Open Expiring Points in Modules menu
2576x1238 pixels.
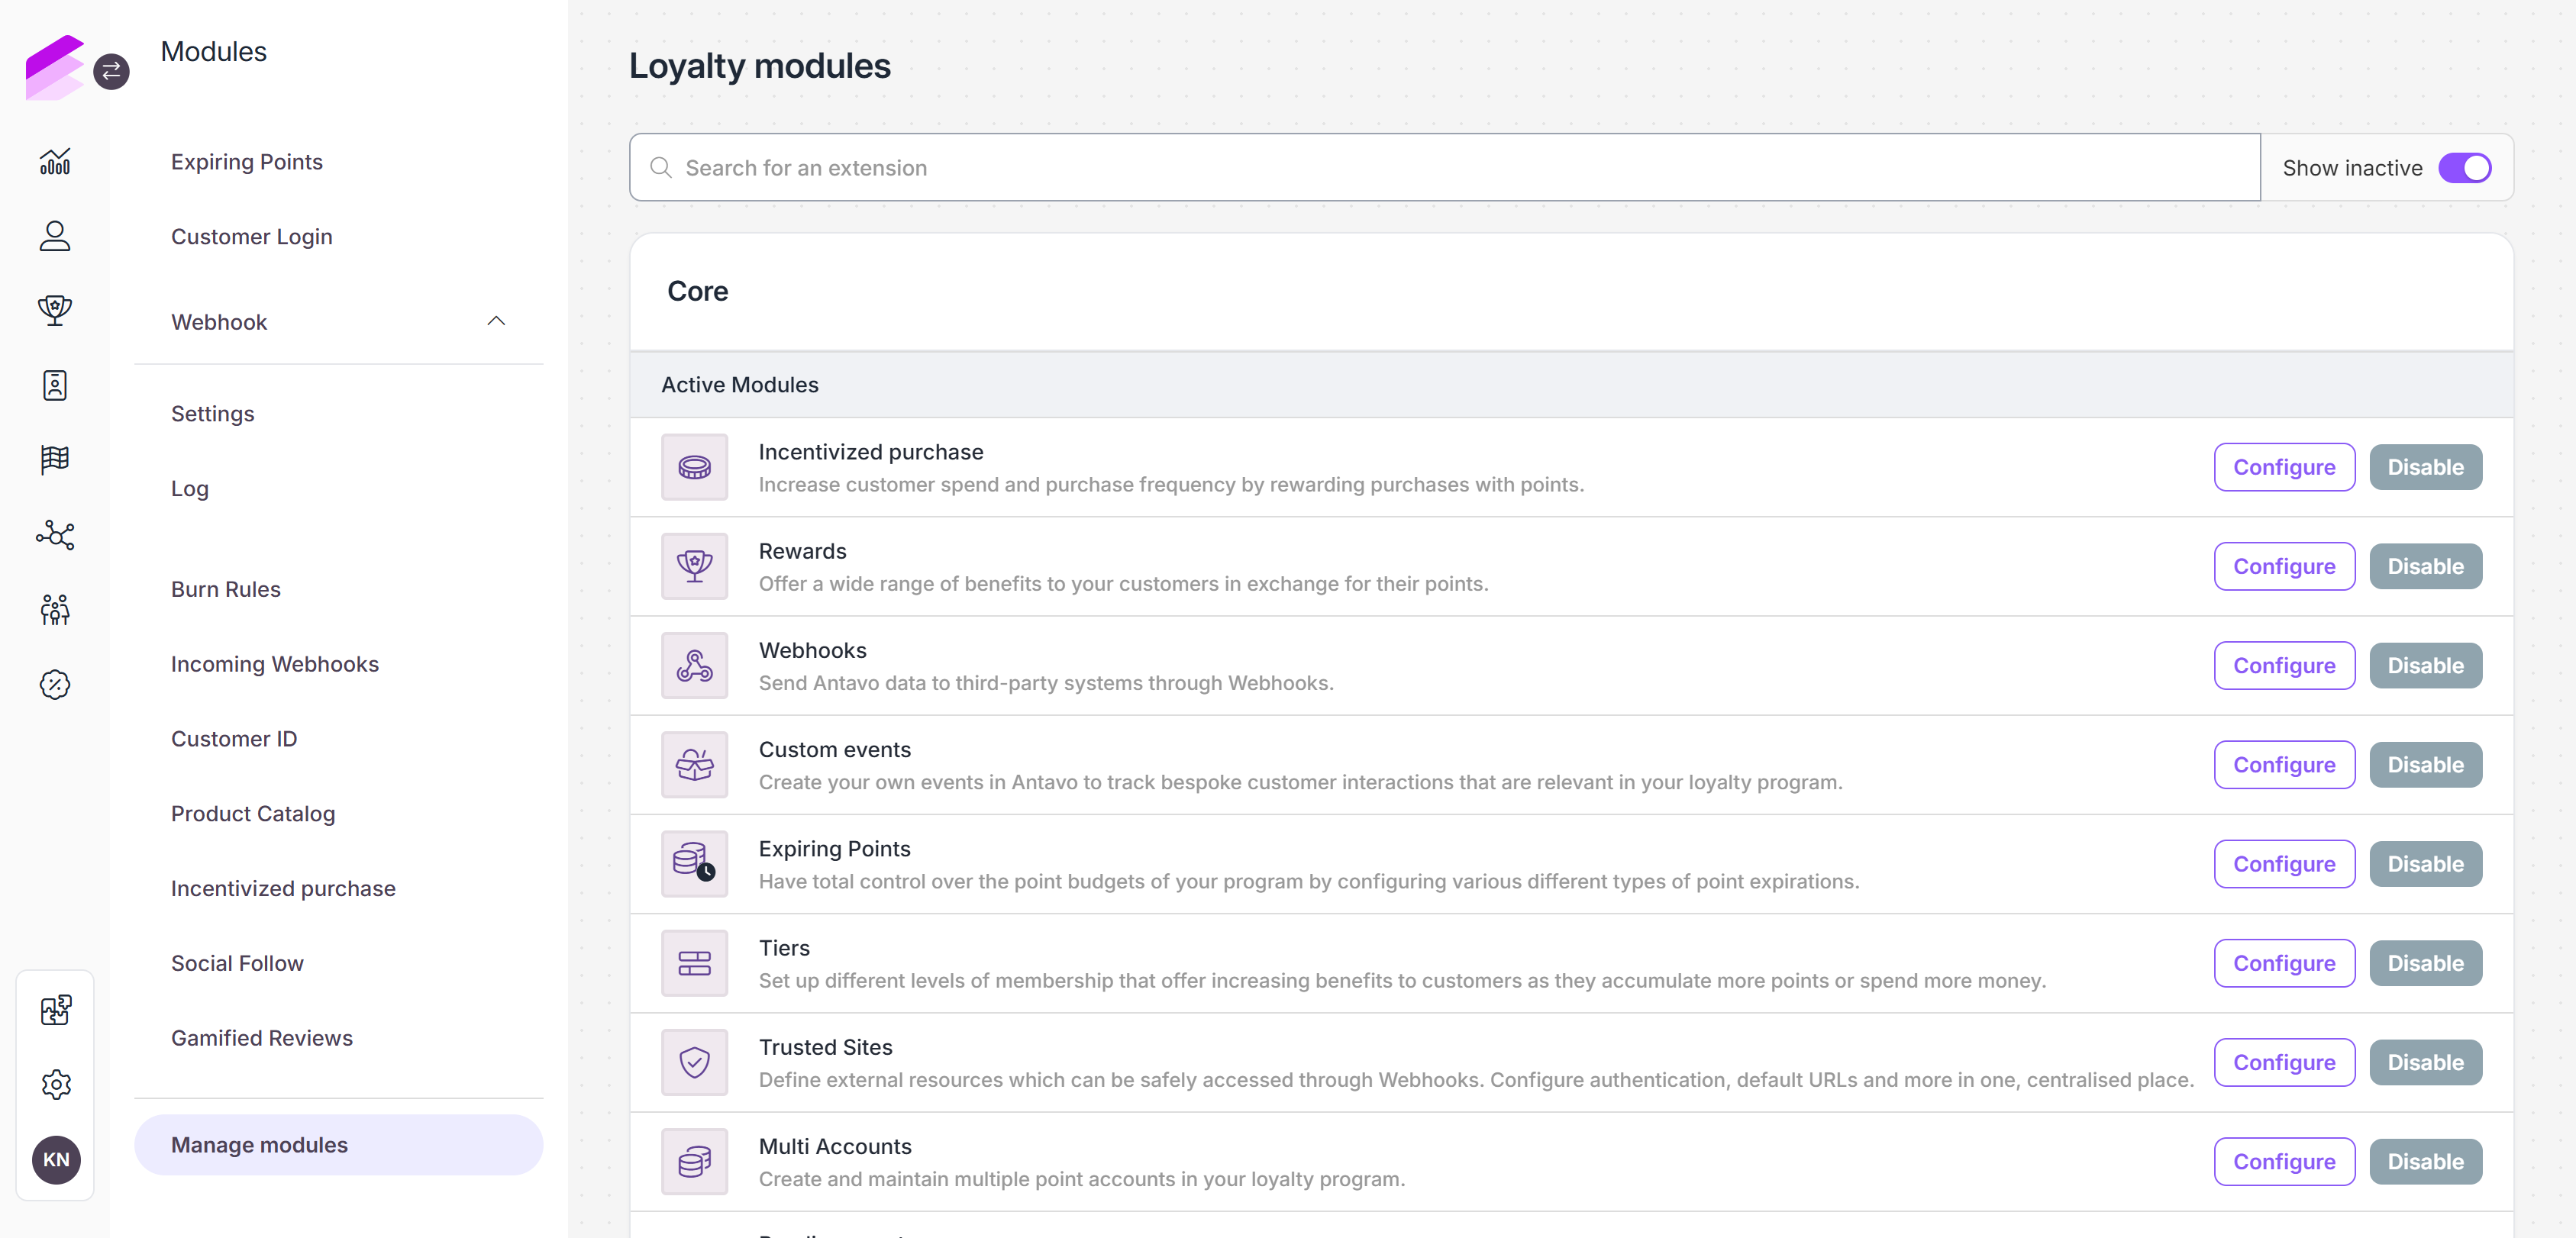click(247, 162)
